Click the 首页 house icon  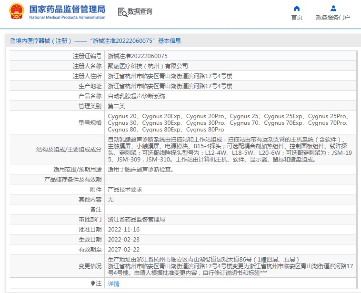pyautogui.click(x=297, y=8)
